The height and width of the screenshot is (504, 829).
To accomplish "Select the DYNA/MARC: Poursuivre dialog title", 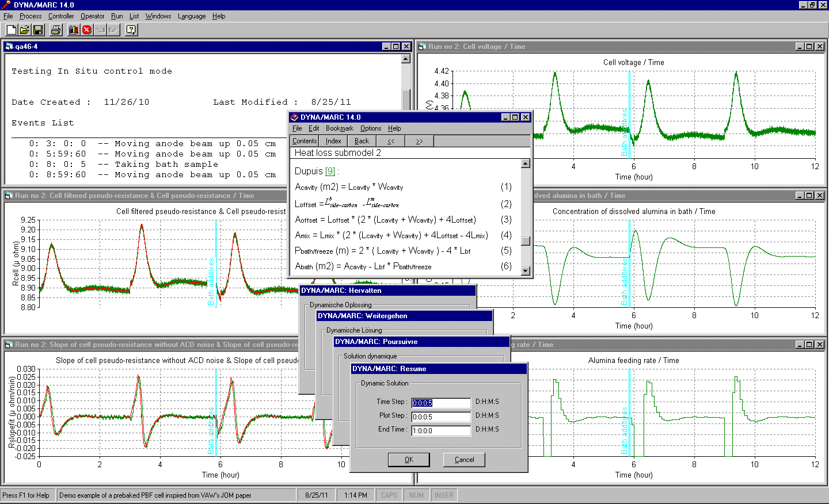I will click(376, 342).
